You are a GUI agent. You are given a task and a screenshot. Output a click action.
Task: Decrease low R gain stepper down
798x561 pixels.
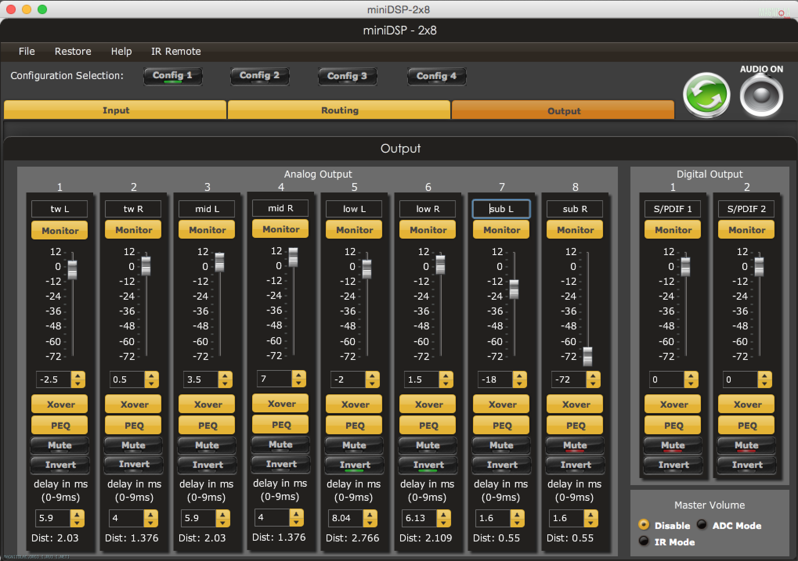click(446, 384)
